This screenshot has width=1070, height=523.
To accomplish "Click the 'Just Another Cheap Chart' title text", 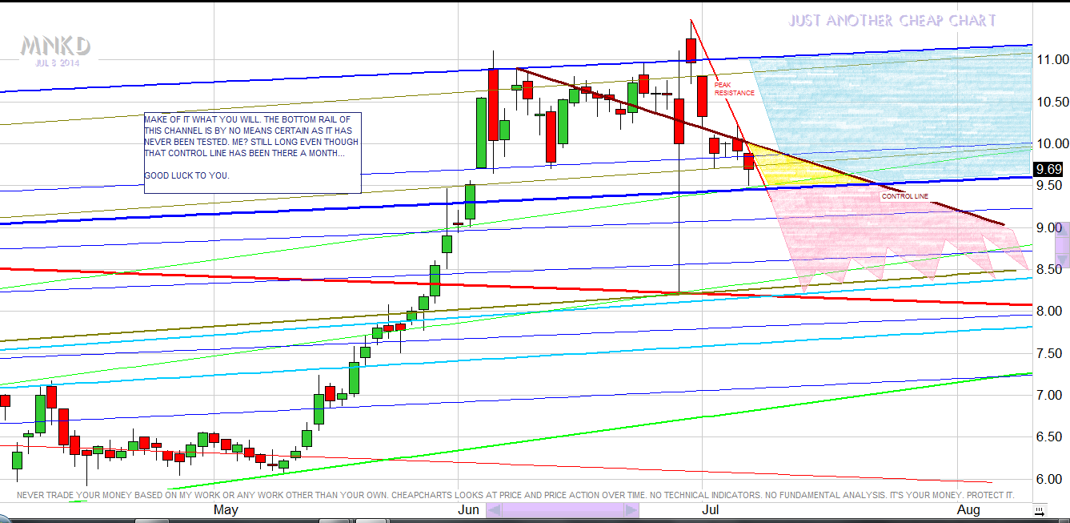I will (892, 21).
